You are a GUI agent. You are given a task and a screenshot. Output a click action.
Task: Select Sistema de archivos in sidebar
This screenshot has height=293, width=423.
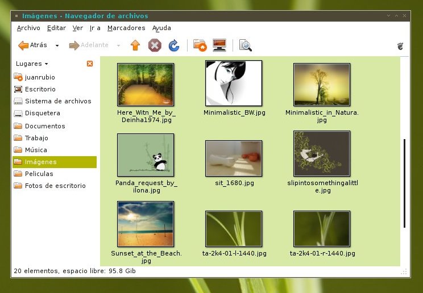click(x=55, y=101)
